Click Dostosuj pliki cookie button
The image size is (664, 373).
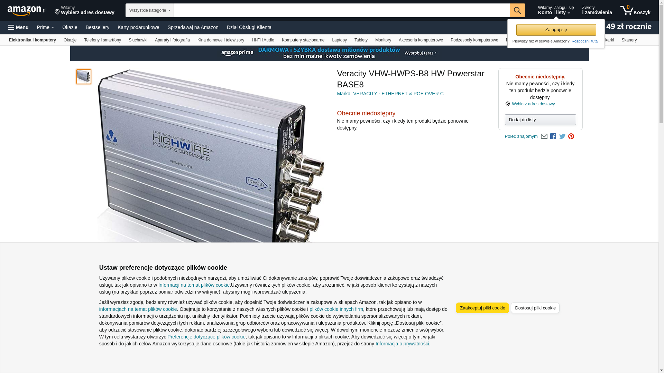(x=535, y=308)
